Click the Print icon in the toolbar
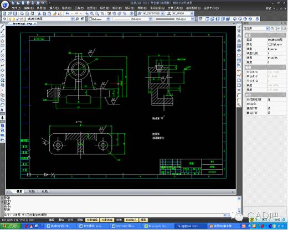The width and height of the screenshot is (288, 230). 22,13
